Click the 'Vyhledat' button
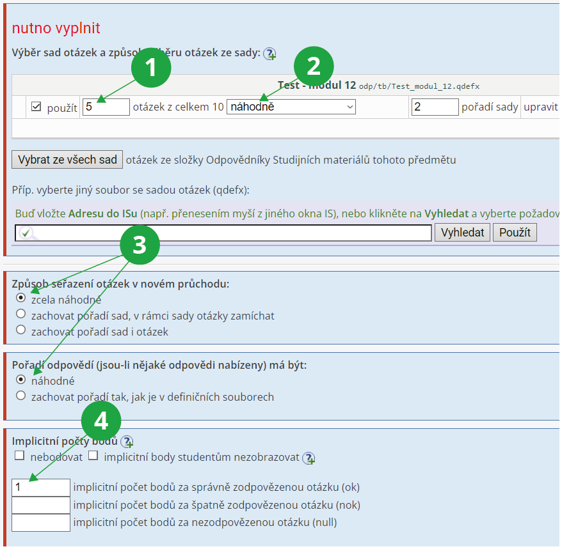The image size is (562, 549). [x=462, y=233]
